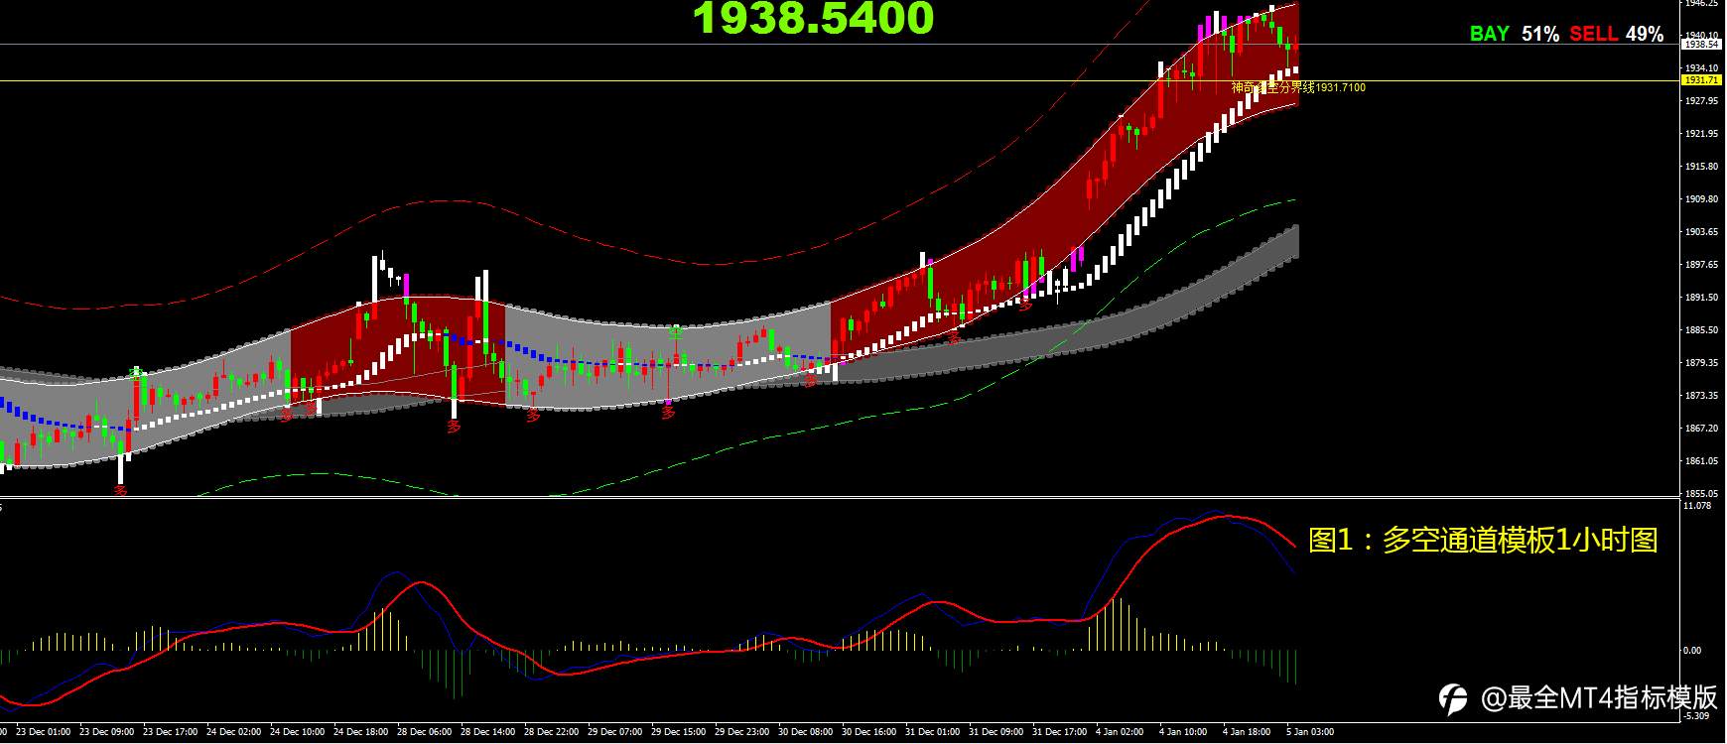The image size is (1727, 744).
Task: Click the red SELL label
Action: pyautogui.click(x=1594, y=34)
